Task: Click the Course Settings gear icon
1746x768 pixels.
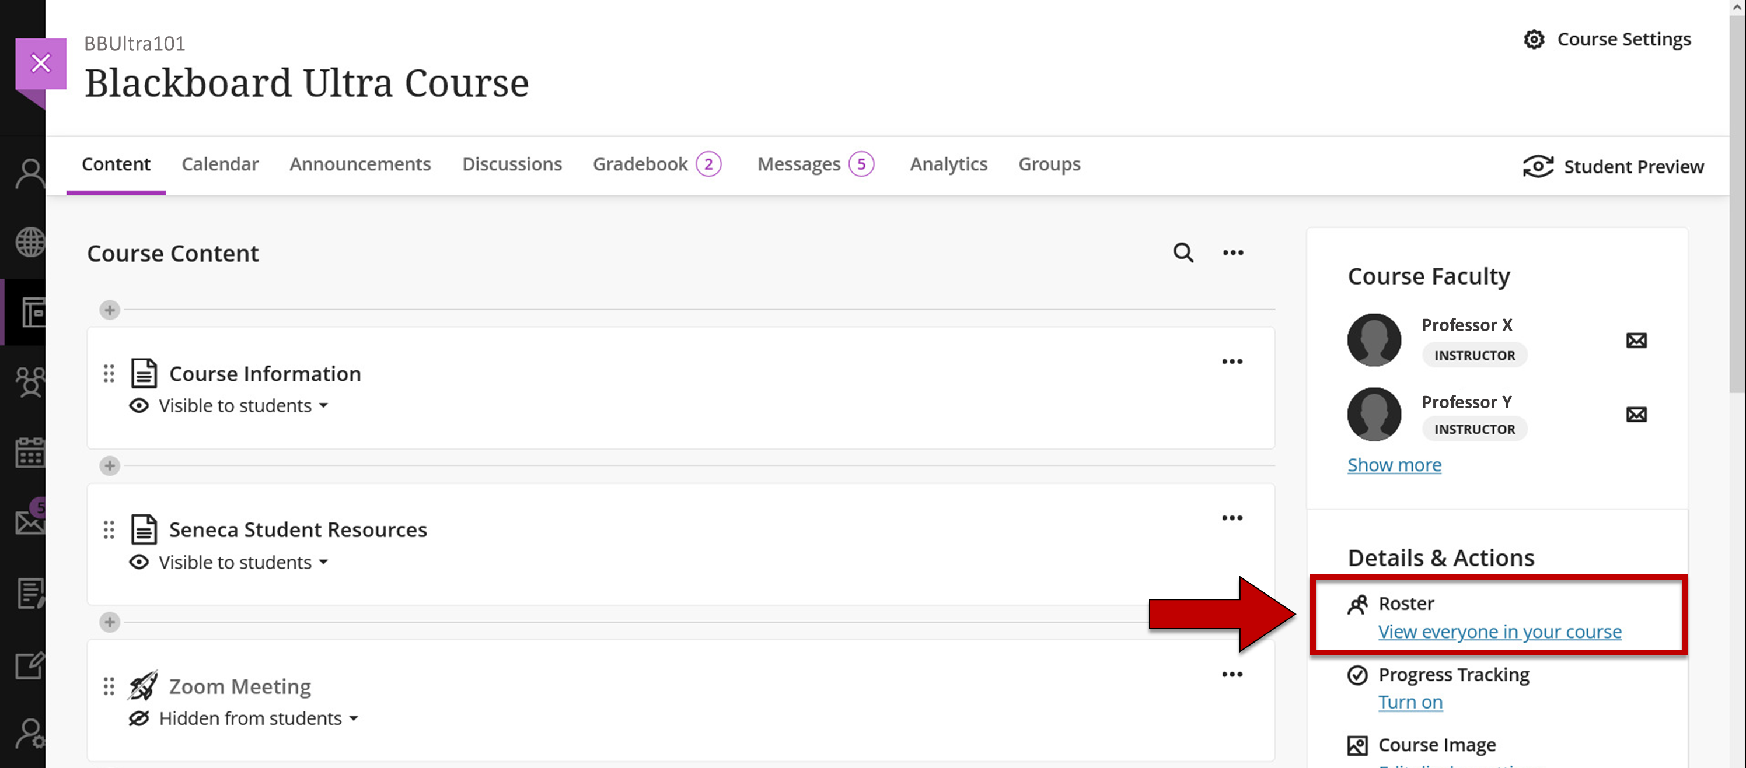Action: point(1534,39)
